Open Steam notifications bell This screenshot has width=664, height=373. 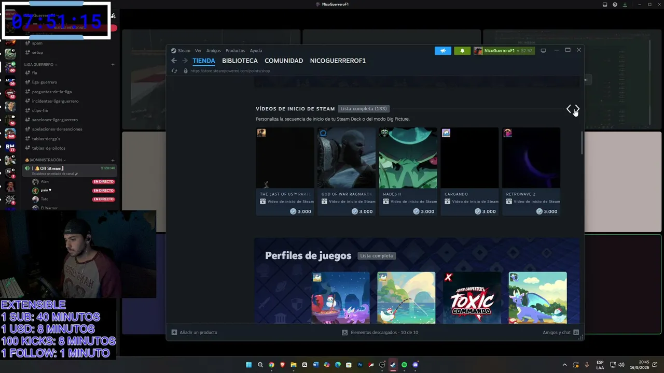point(462,51)
